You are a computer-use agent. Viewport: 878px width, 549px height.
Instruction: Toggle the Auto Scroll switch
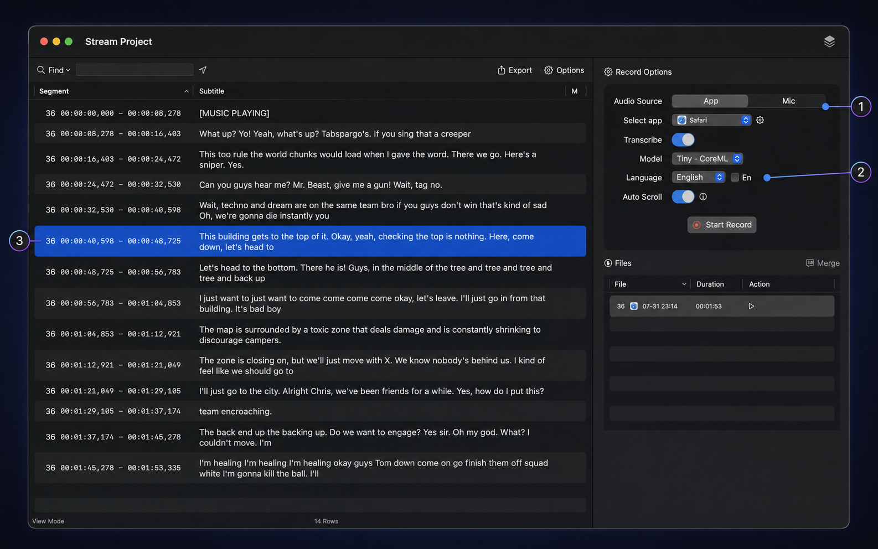pos(683,196)
